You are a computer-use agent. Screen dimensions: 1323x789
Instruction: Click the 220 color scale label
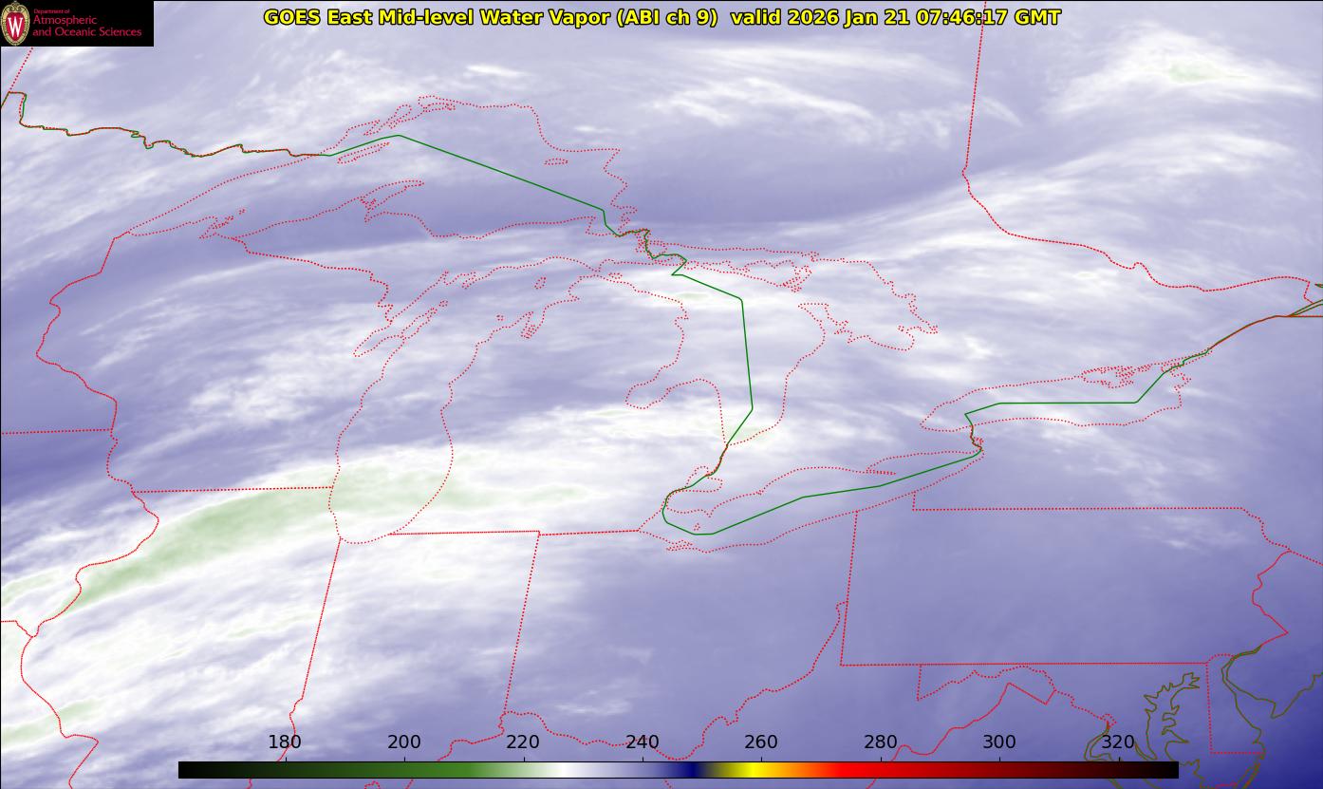523,742
